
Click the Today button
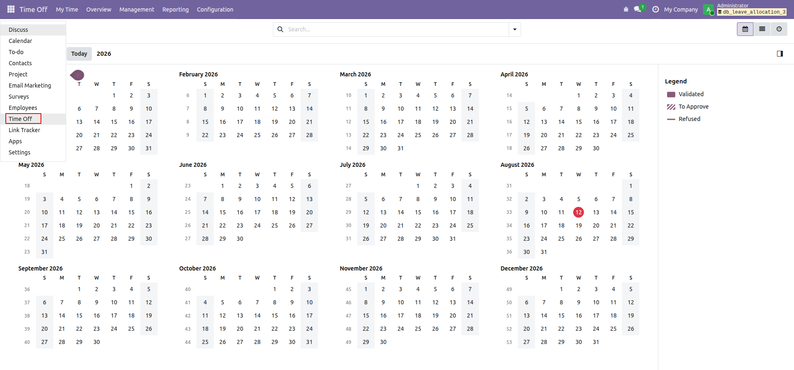click(79, 54)
